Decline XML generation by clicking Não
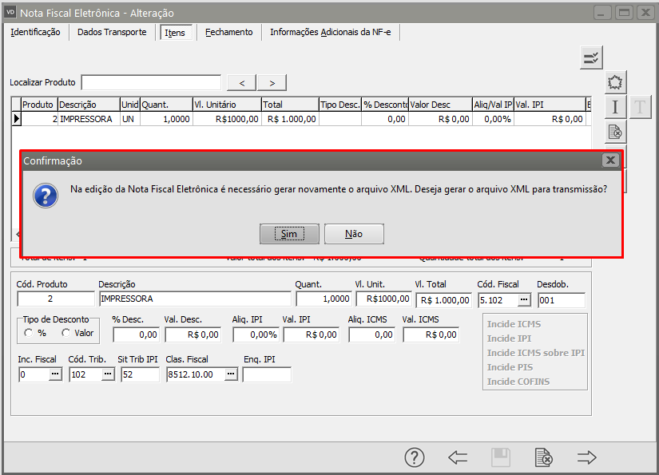Image resolution: width=659 pixels, height=475 pixels. (x=354, y=234)
